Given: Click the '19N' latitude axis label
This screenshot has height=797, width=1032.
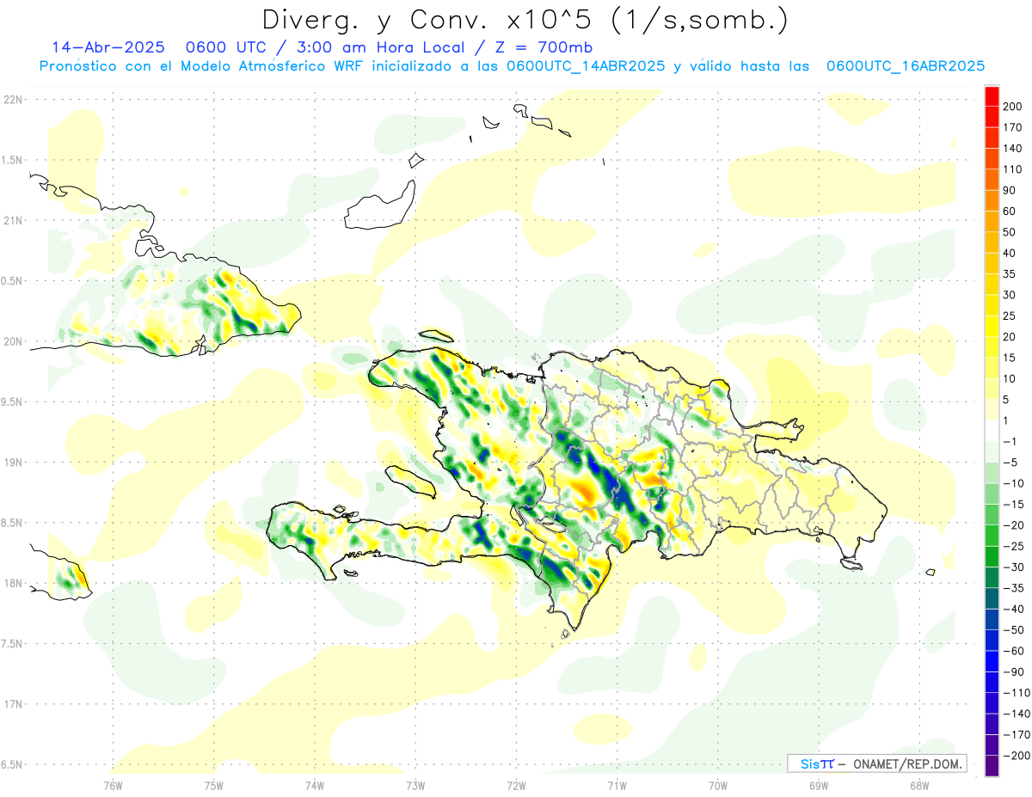Looking at the screenshot, I should [14, 463].
